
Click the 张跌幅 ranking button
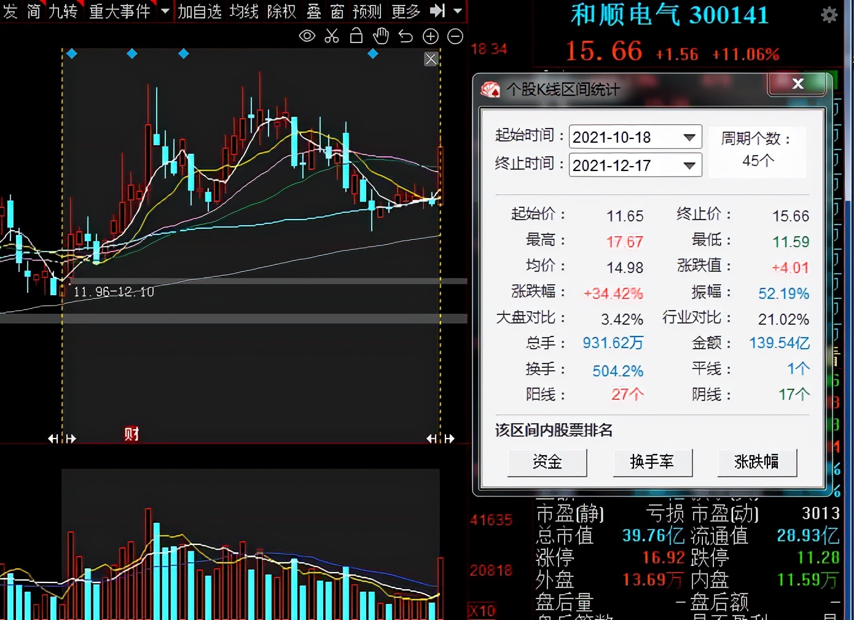[x=756, y=462]
